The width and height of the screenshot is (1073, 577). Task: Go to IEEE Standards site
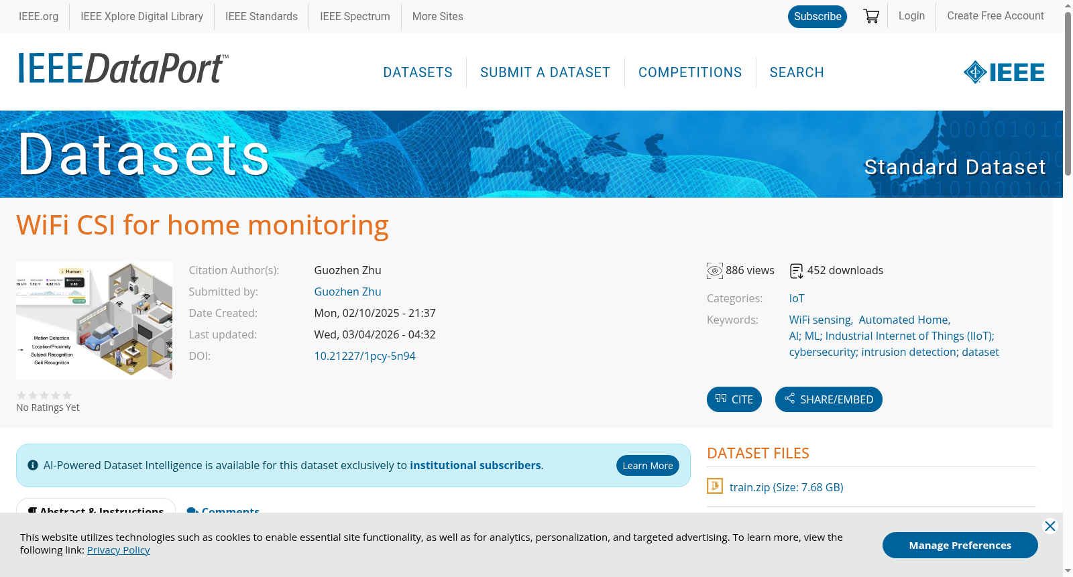[262, 17]
